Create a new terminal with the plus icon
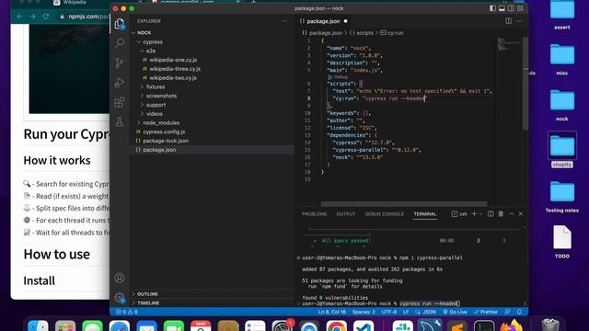Viewport: 589px width, 331px height. [474, 213]
